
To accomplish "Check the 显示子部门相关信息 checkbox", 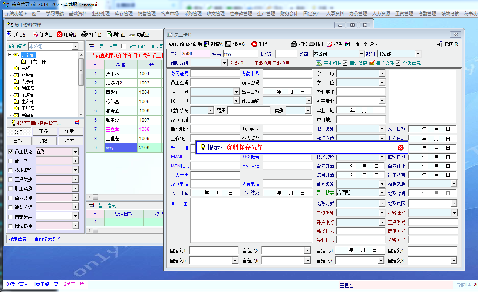I will point(123,46).
